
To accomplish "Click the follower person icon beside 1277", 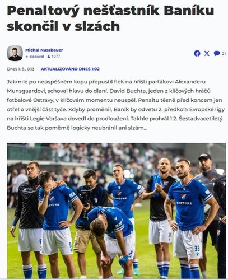I will pyautogui.click(x=49, y=57).
